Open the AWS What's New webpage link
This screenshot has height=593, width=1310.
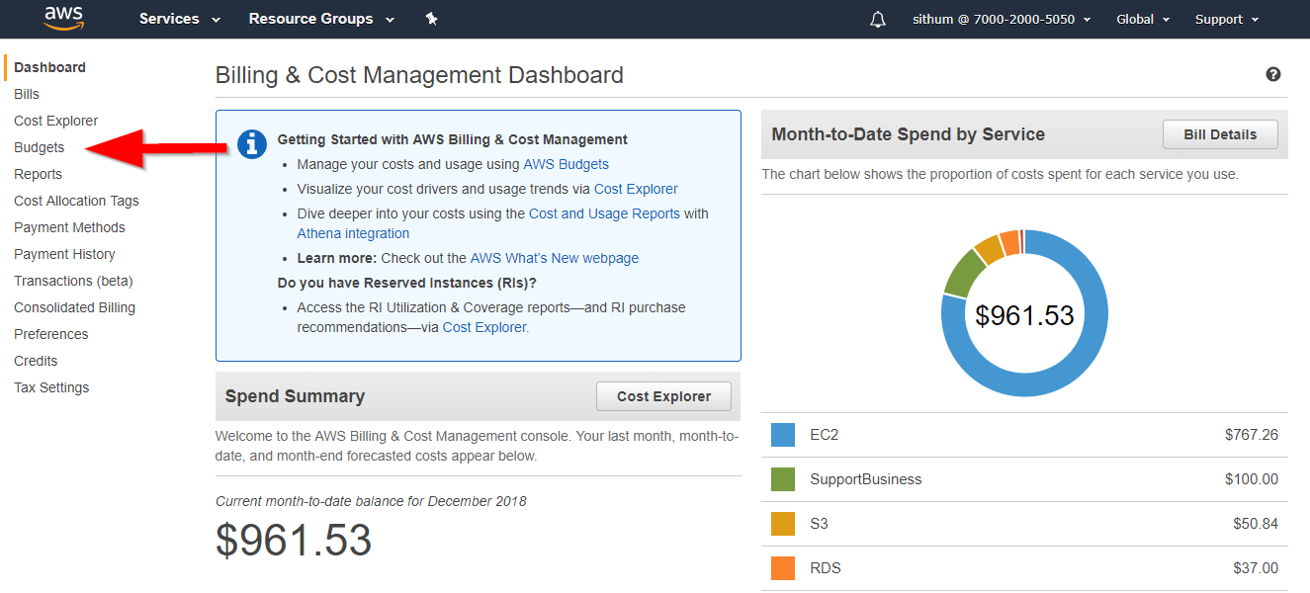point(555,258)
